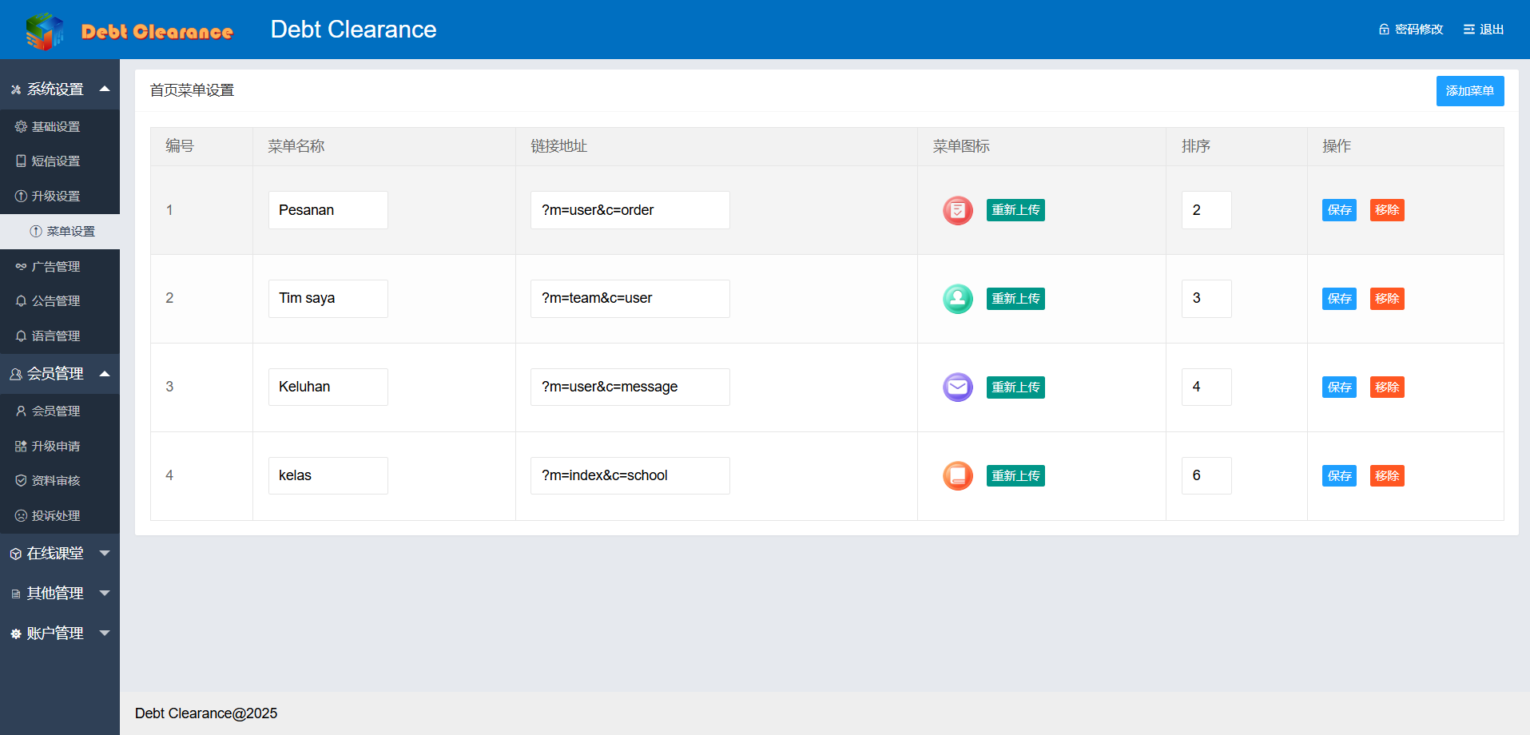Save the Pesanan menu row
Image resolution: width=1530 pixels, height=735 pixels.
pyautogui.click(x=1339, y=210)
